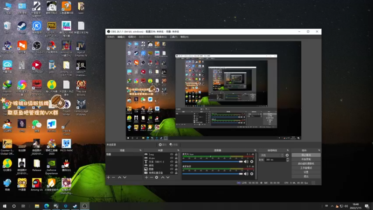Move scene up in the Scenes panel
This screenshot has width=373, height=210.
tap(120, 177)
